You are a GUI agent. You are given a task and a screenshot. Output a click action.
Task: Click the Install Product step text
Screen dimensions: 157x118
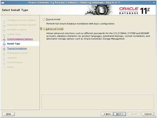click(x=15, y=63)
